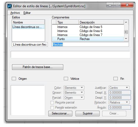Open the Archivo menu
The height and width of the screenshot is (127, 138).
(x=15, y=13)
